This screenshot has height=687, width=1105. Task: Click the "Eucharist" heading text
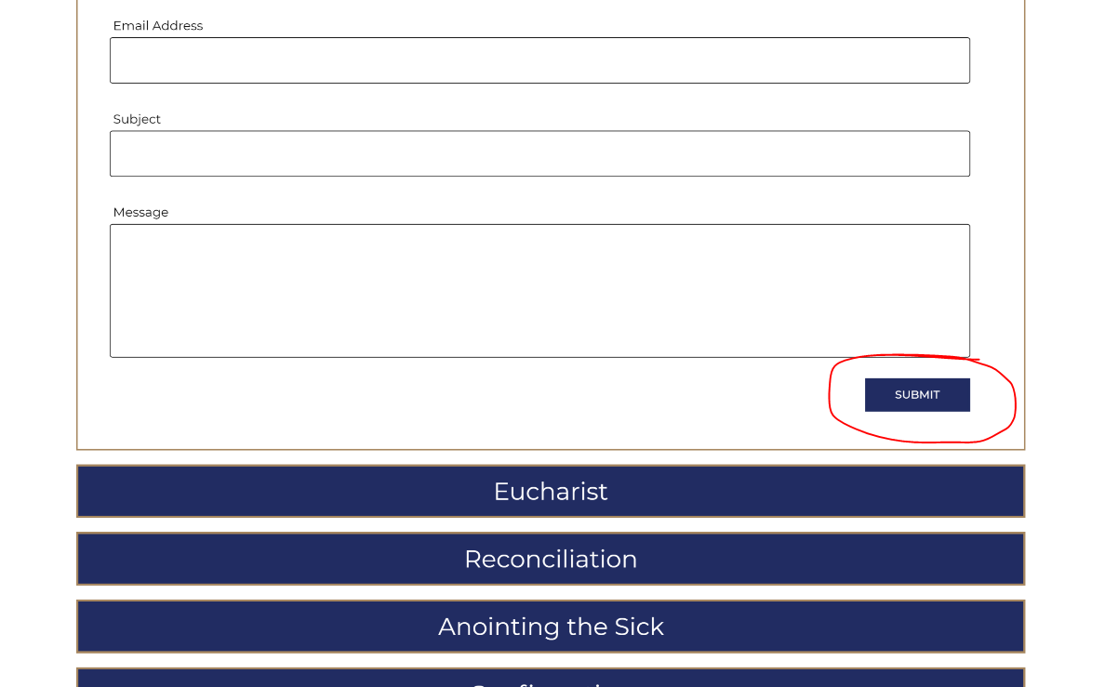click(551, 491)
